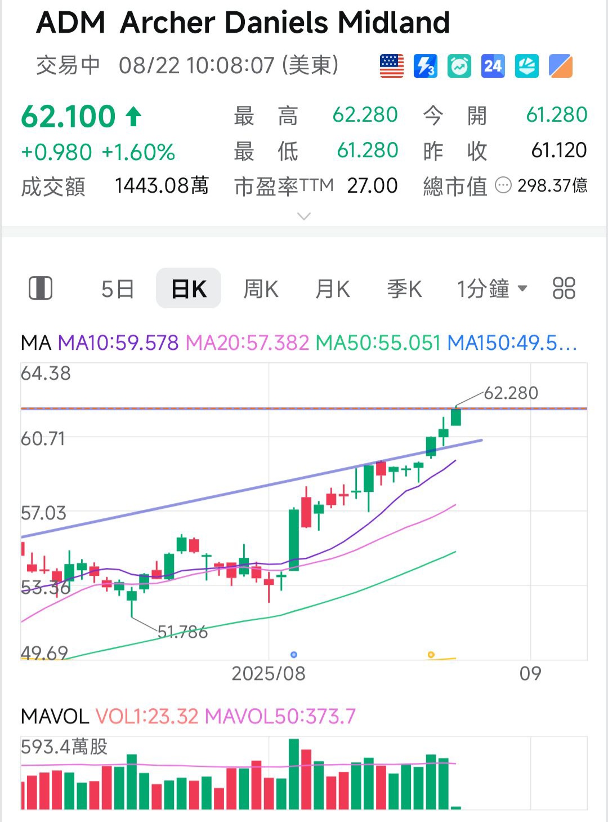The width and height of the screenshot is (608, 822).
Task: Tap the blue lightning bolt icon
Action: (x=426, y=66)
